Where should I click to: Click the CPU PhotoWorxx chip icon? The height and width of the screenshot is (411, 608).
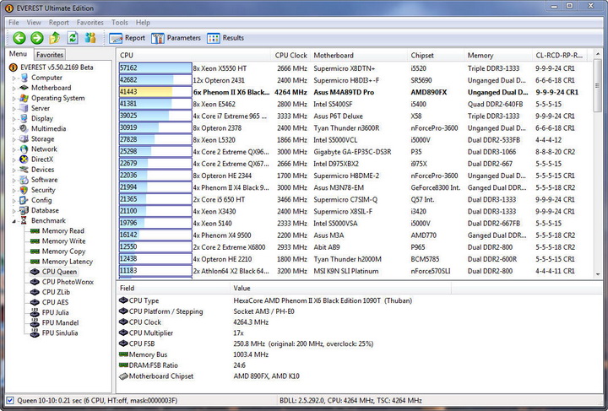pyautogui.click(x=35, y=282)
